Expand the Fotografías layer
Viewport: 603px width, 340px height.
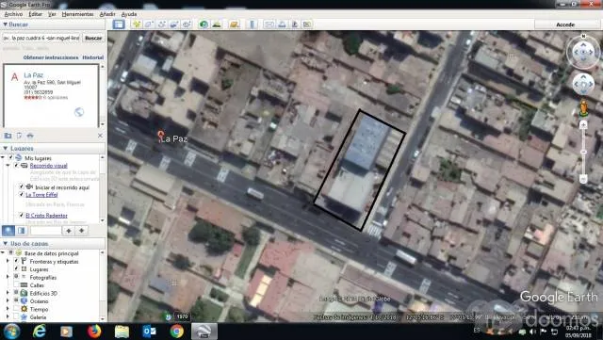[8, 277]
